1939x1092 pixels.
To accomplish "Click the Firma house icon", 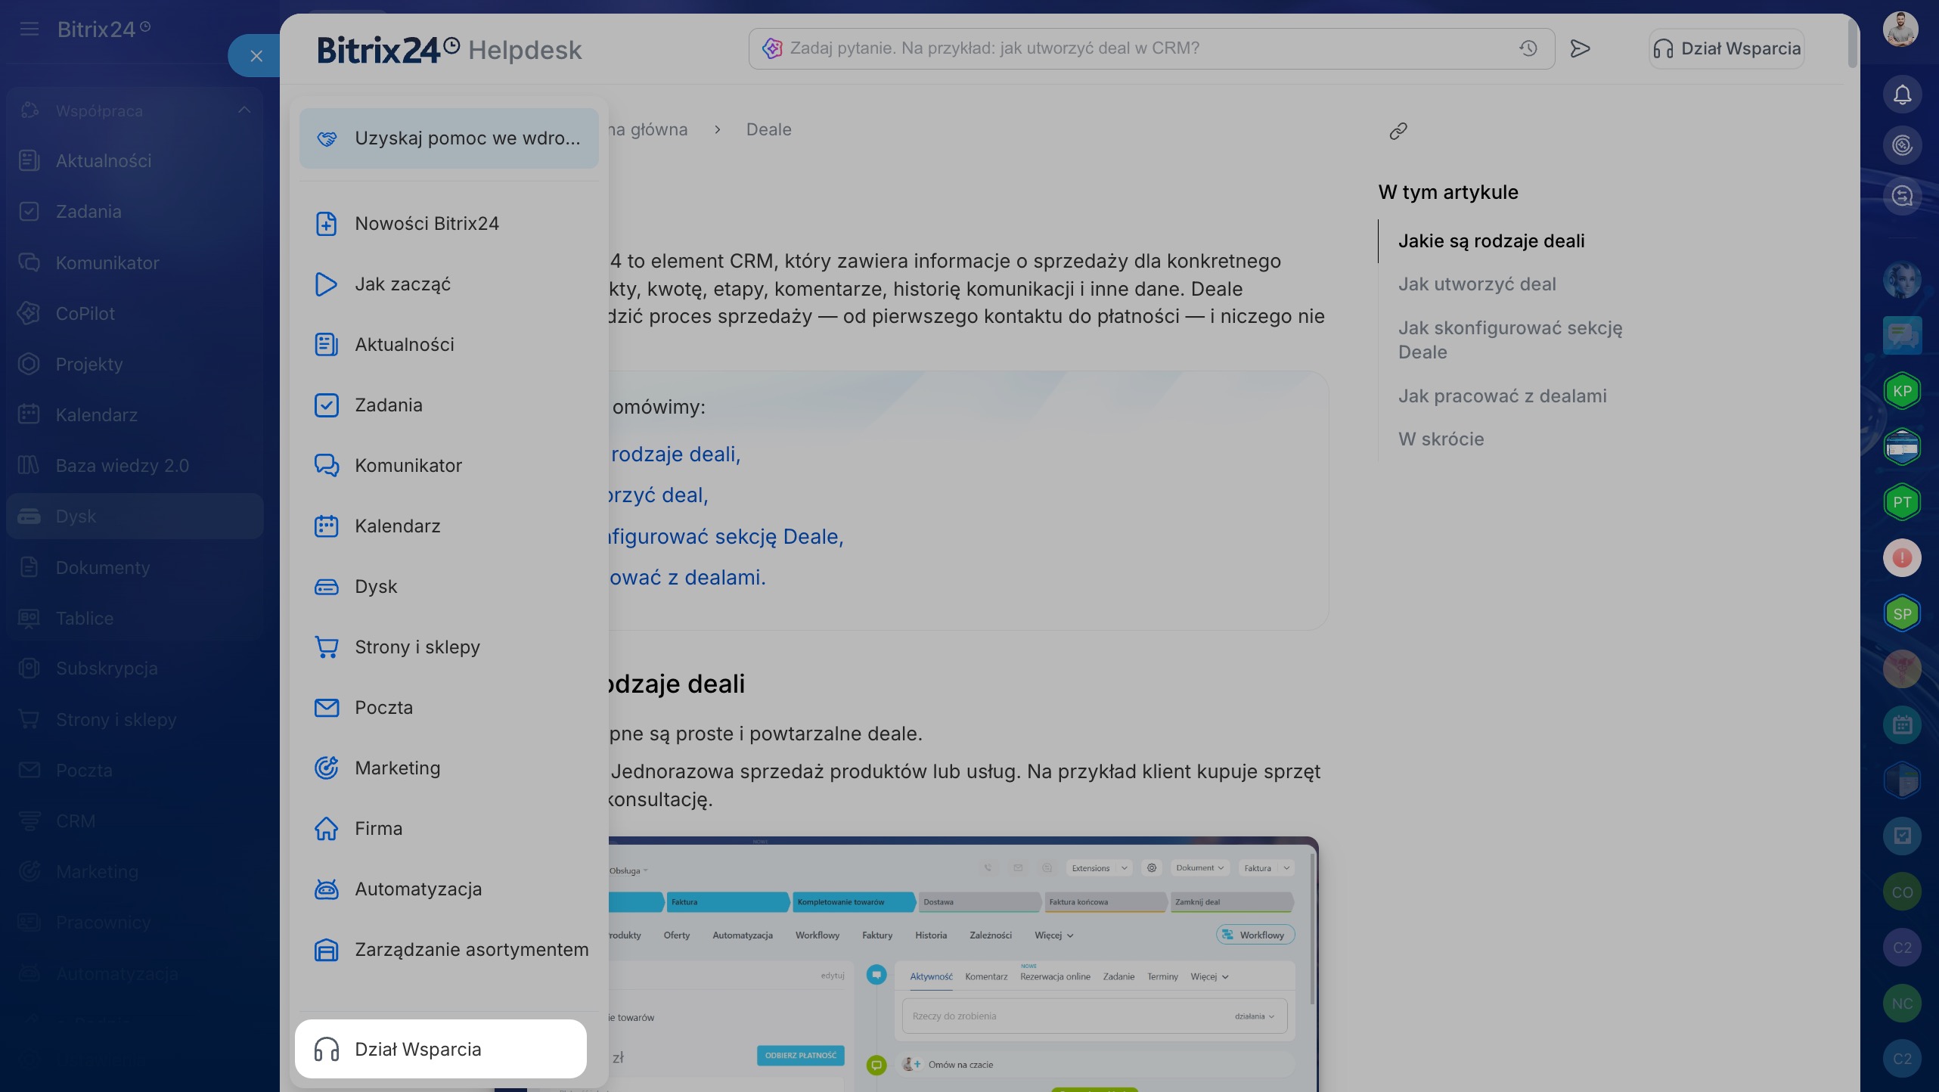I will [x=326, y=829].
